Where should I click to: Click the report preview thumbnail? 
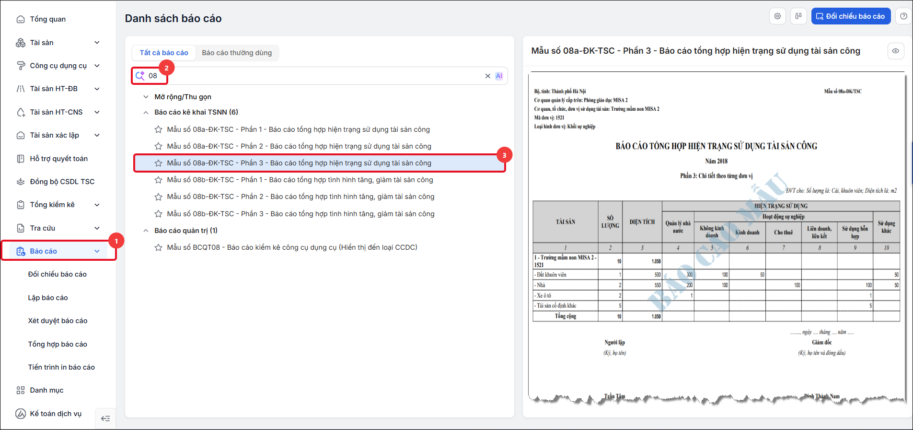[x=717, y=238]
